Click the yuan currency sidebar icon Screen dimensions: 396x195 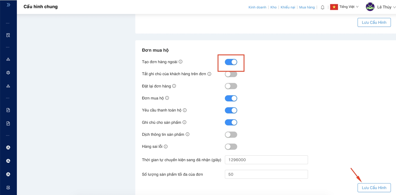click(8, 187)
